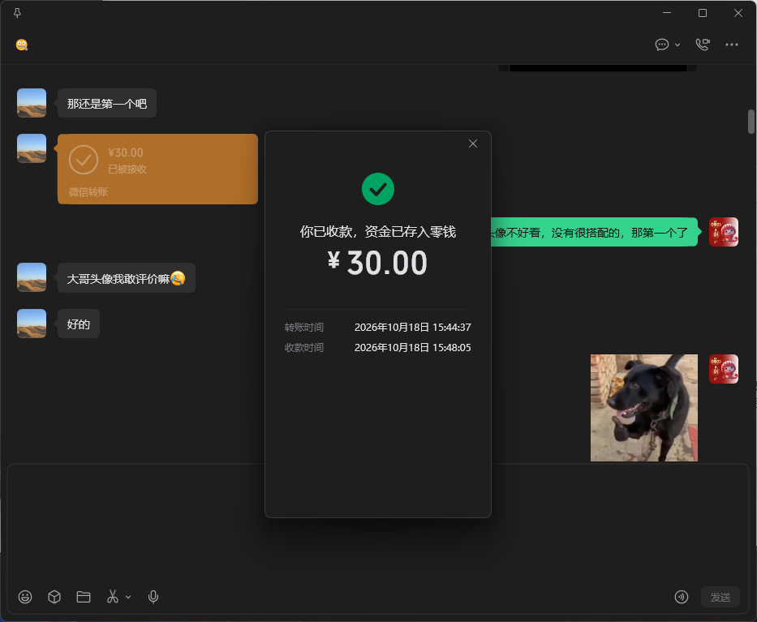Viewport: 757px width, 622px height.
Task: Click the voice broadcast icon beside send
Action: tap(682, 598)
